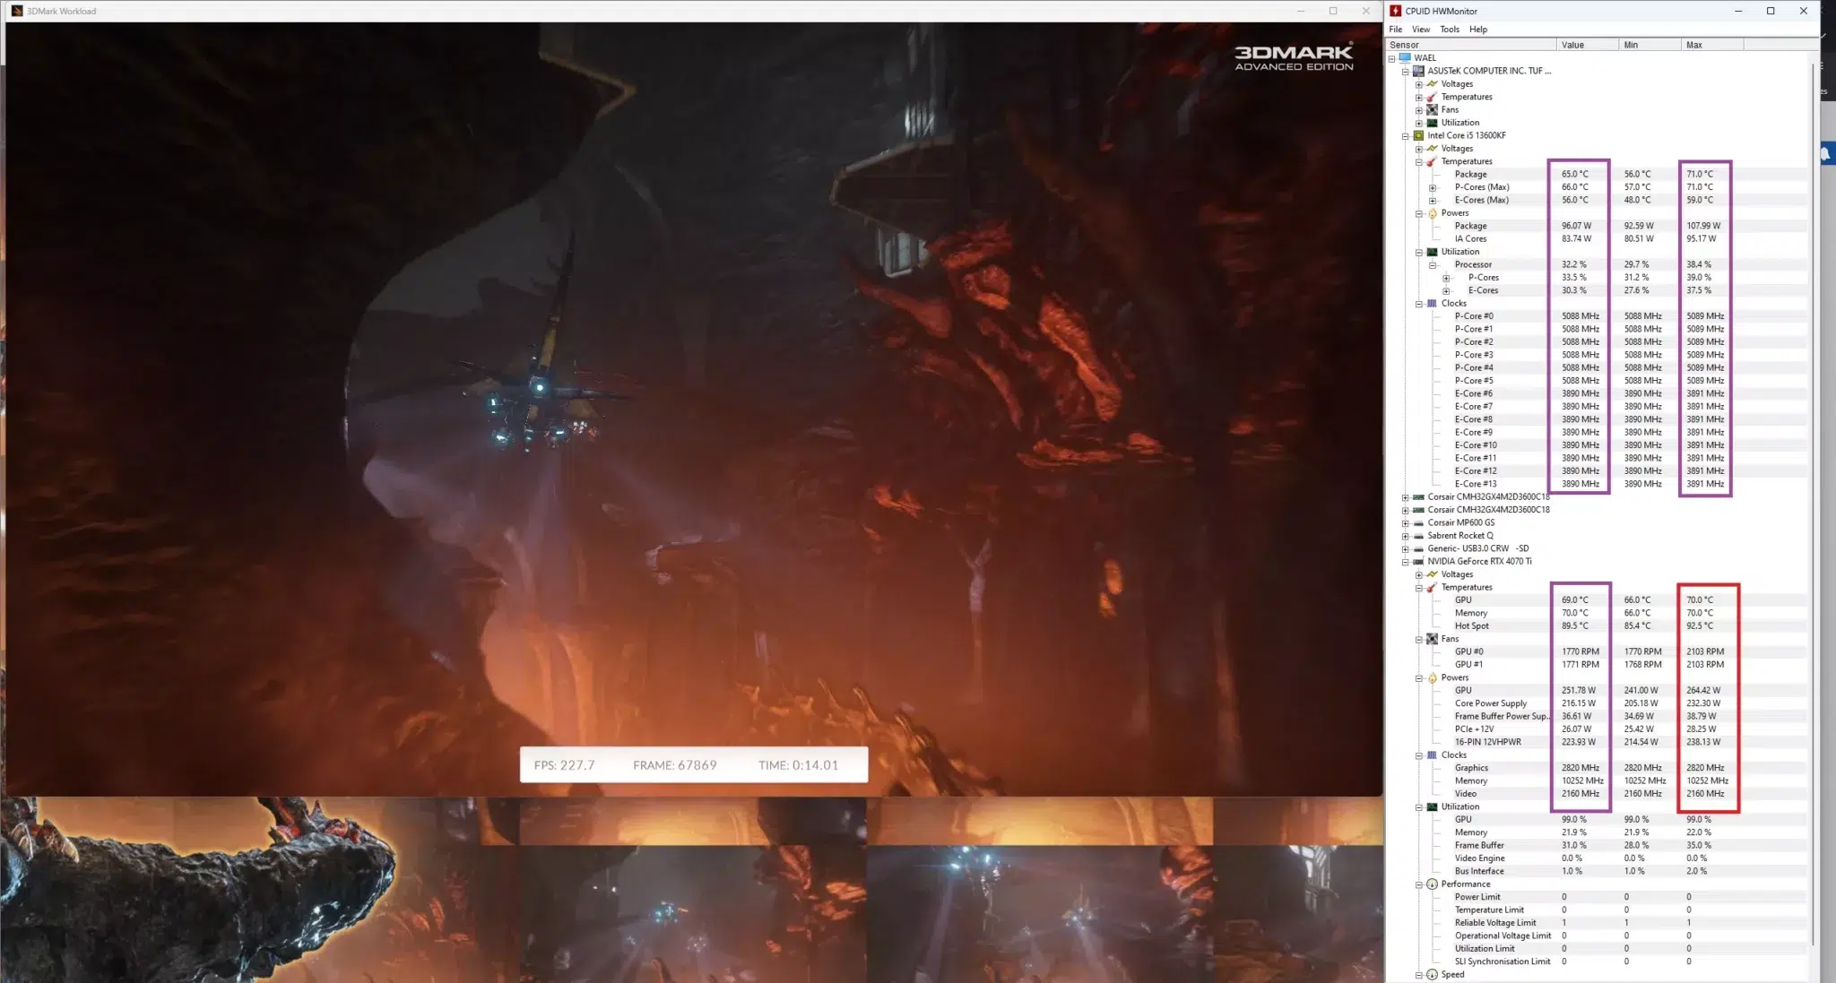Click Voltages icon under ASUSTeK board

(1432, 84)
